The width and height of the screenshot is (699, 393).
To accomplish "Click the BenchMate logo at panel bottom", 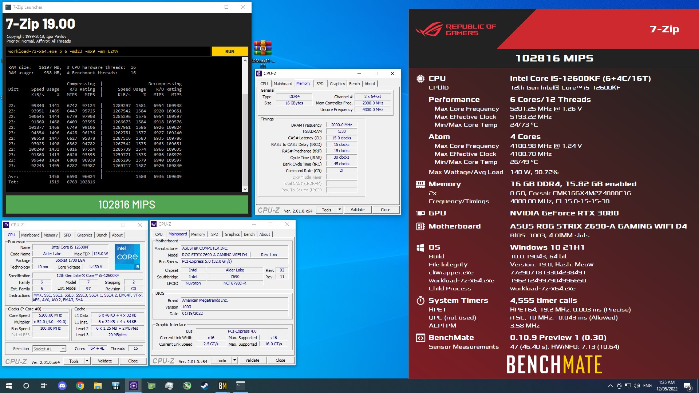I will pos(554,365).
